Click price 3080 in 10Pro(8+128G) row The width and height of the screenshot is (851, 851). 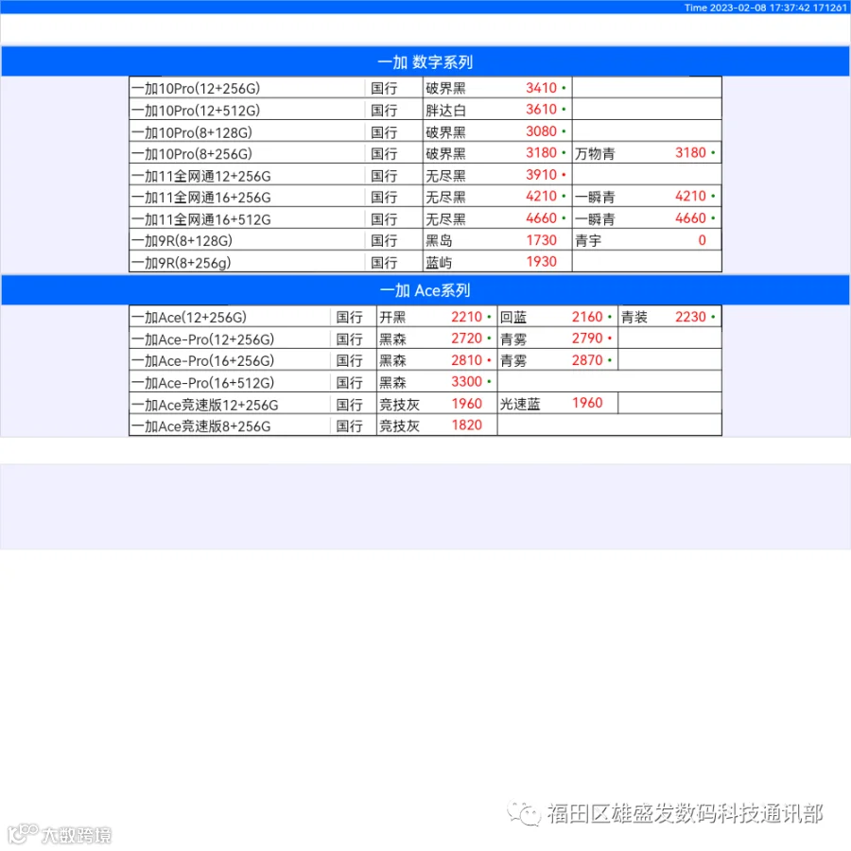pos(541,131)
